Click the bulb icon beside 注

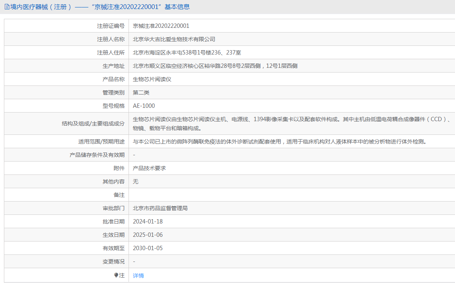click(x=116, y=275)
